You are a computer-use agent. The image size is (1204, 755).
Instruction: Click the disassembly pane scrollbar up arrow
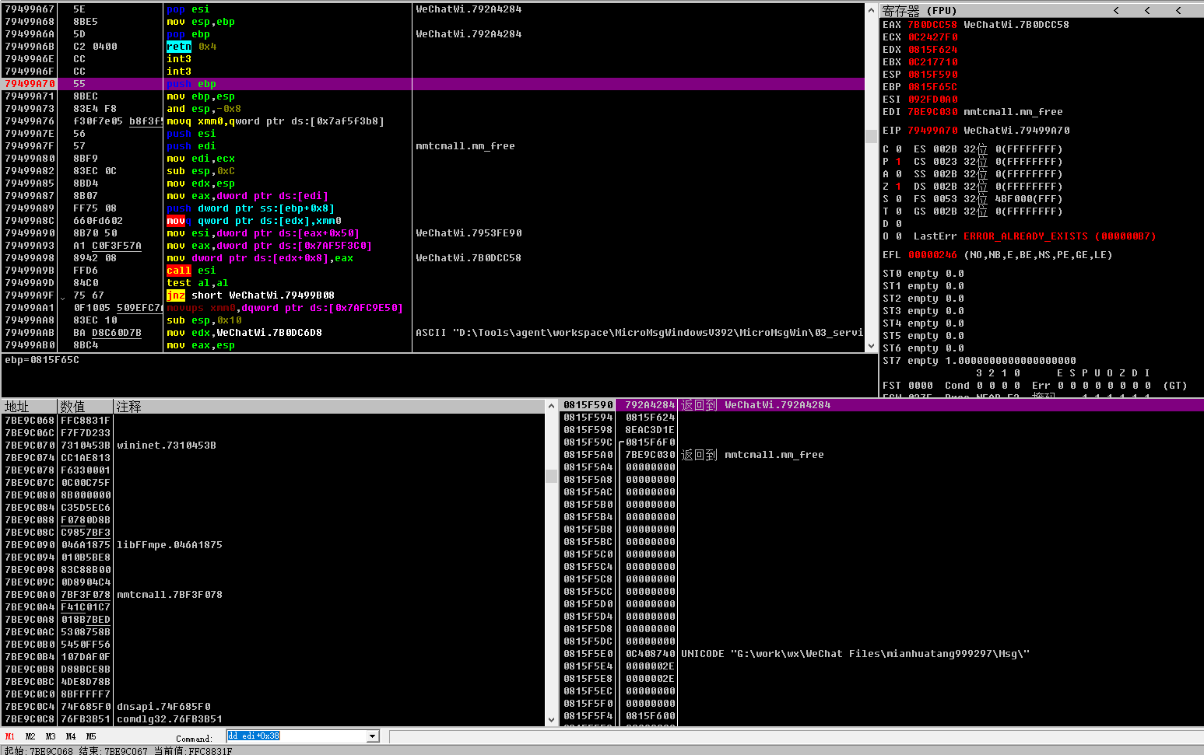(x=871, y=9)
